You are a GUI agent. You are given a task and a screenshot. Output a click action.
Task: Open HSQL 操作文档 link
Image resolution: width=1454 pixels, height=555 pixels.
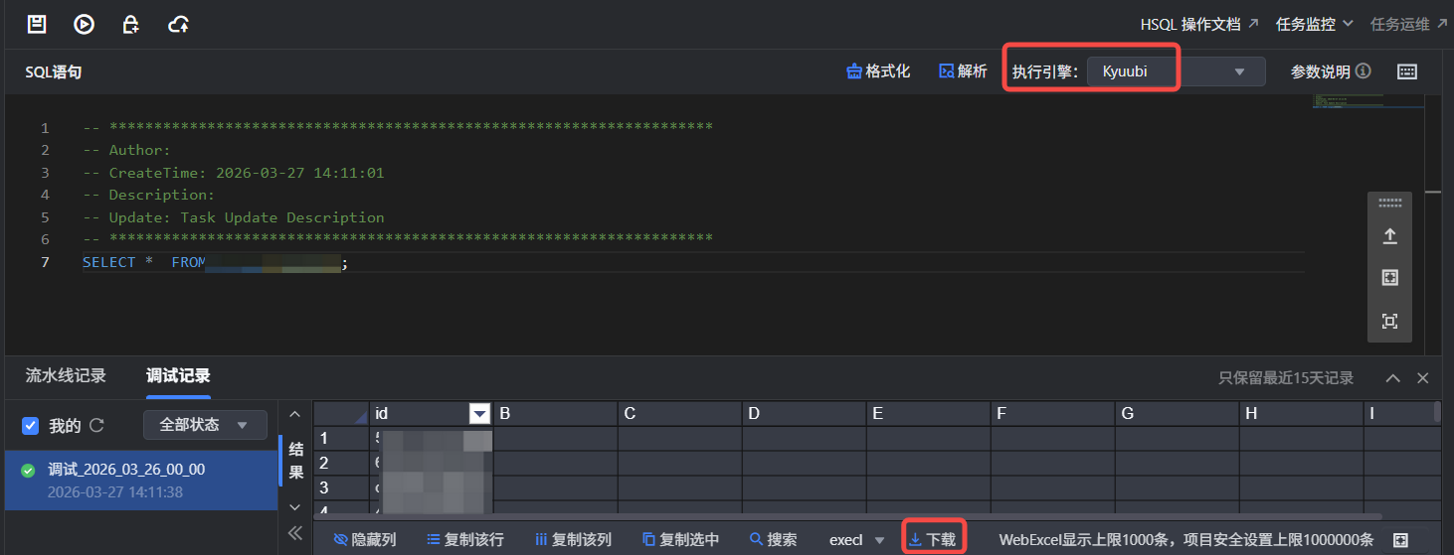click(1198, 24)
